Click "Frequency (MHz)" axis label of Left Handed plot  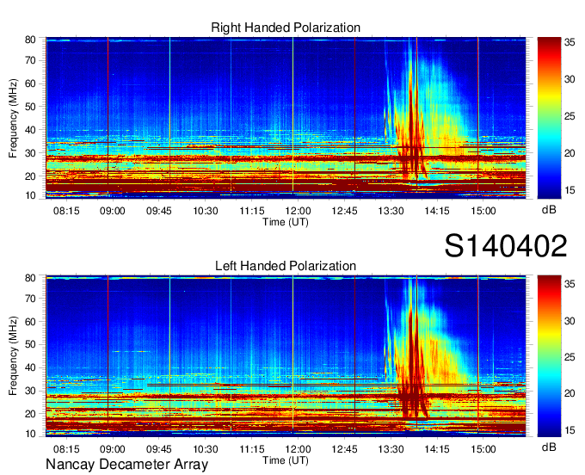click(13, 356)
